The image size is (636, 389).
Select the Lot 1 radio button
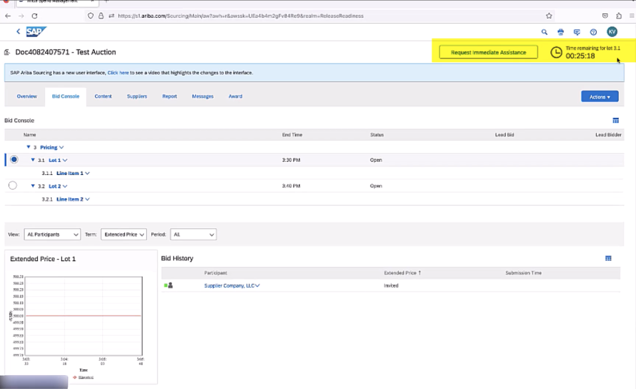tap(14, 160)
